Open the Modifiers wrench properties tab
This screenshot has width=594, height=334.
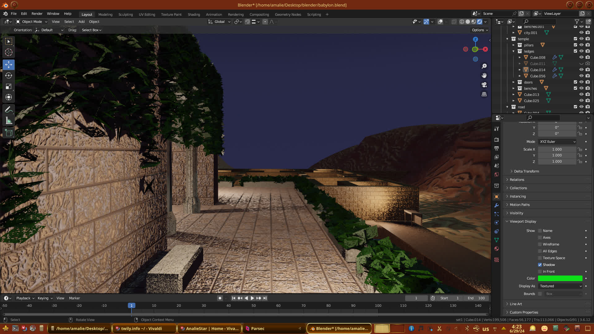497,205
